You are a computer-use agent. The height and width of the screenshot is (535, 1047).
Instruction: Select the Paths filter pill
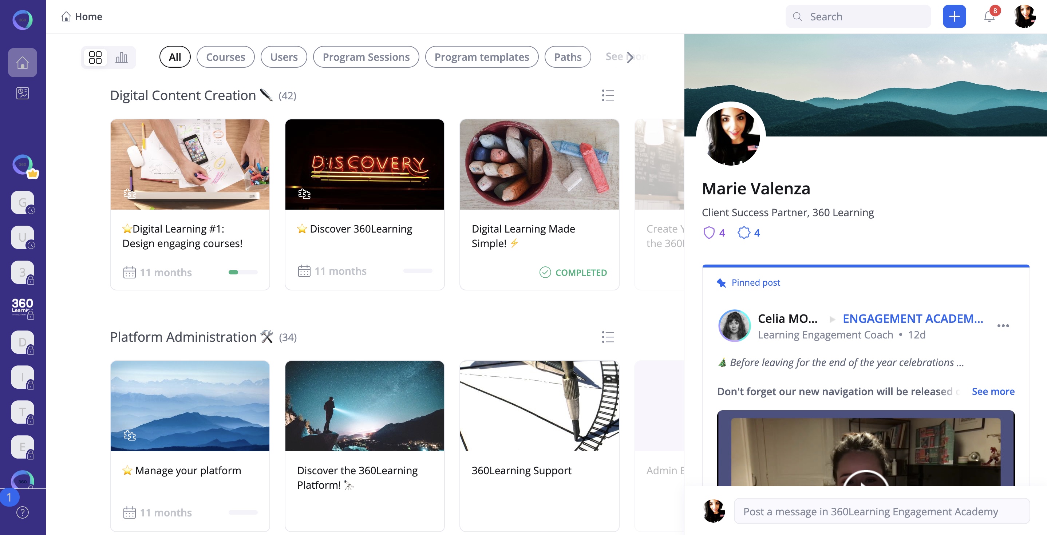[568, 57]
